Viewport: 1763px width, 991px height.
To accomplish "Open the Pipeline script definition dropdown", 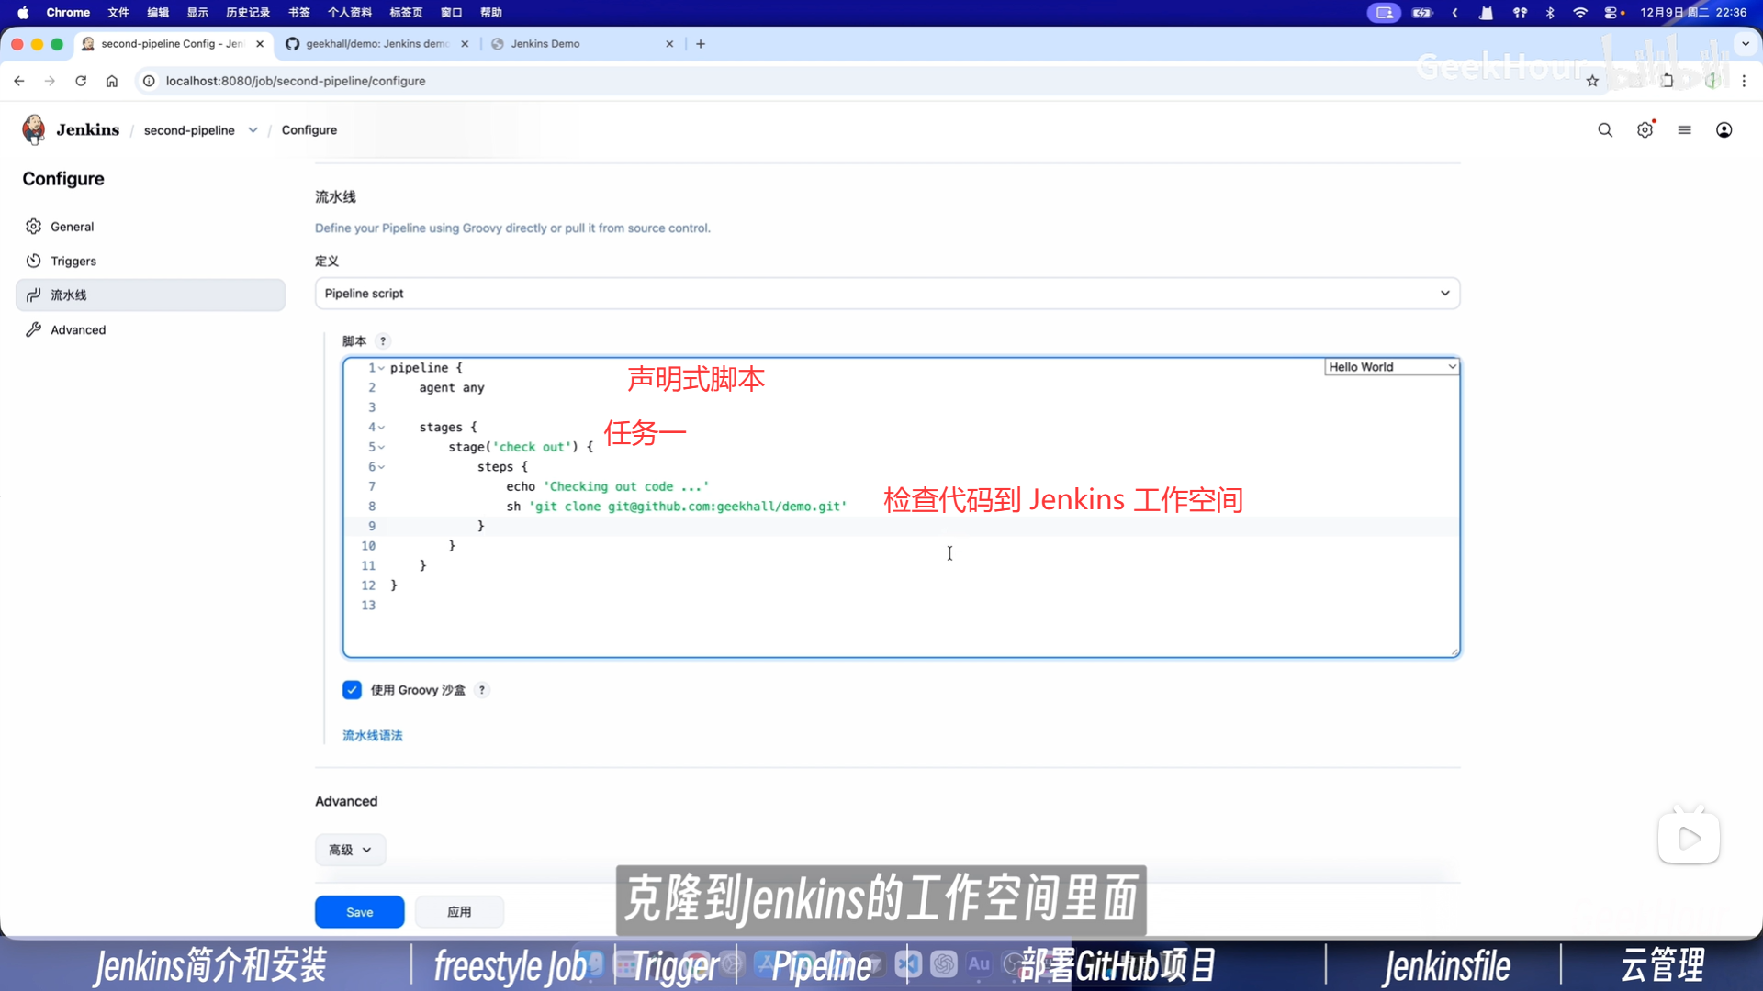I will (x=886, y=294).
